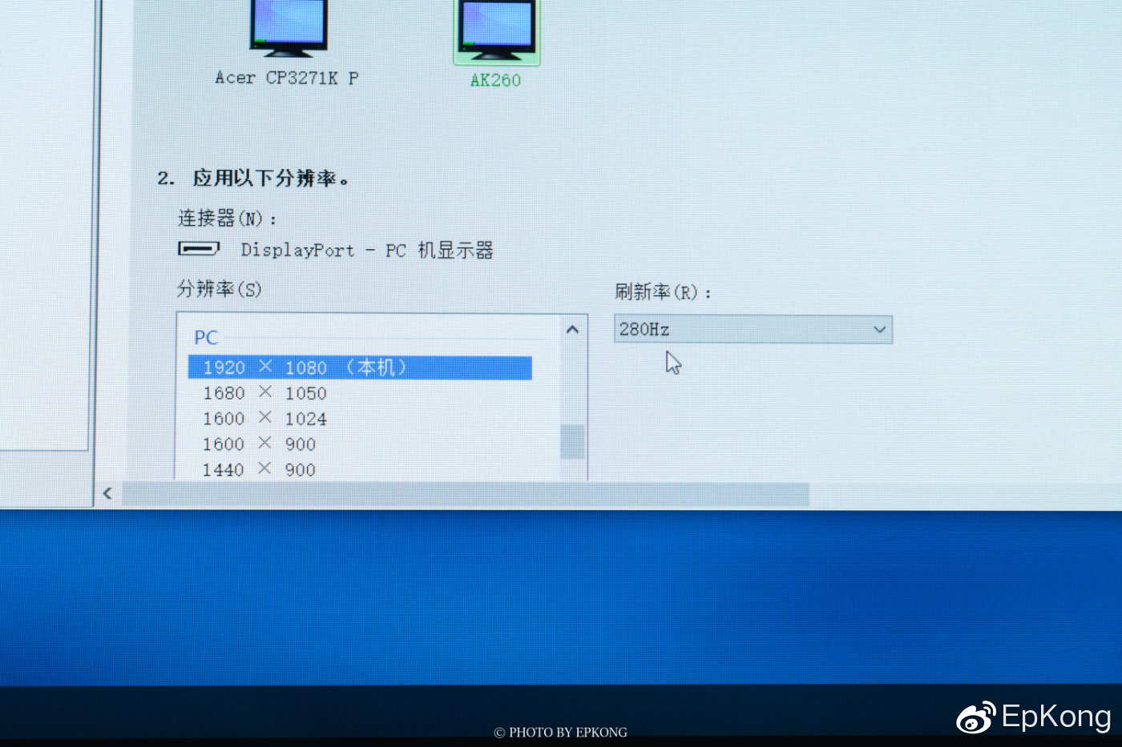
Task: Choose the 1680 × 1050 resolution
Action: 264,392
